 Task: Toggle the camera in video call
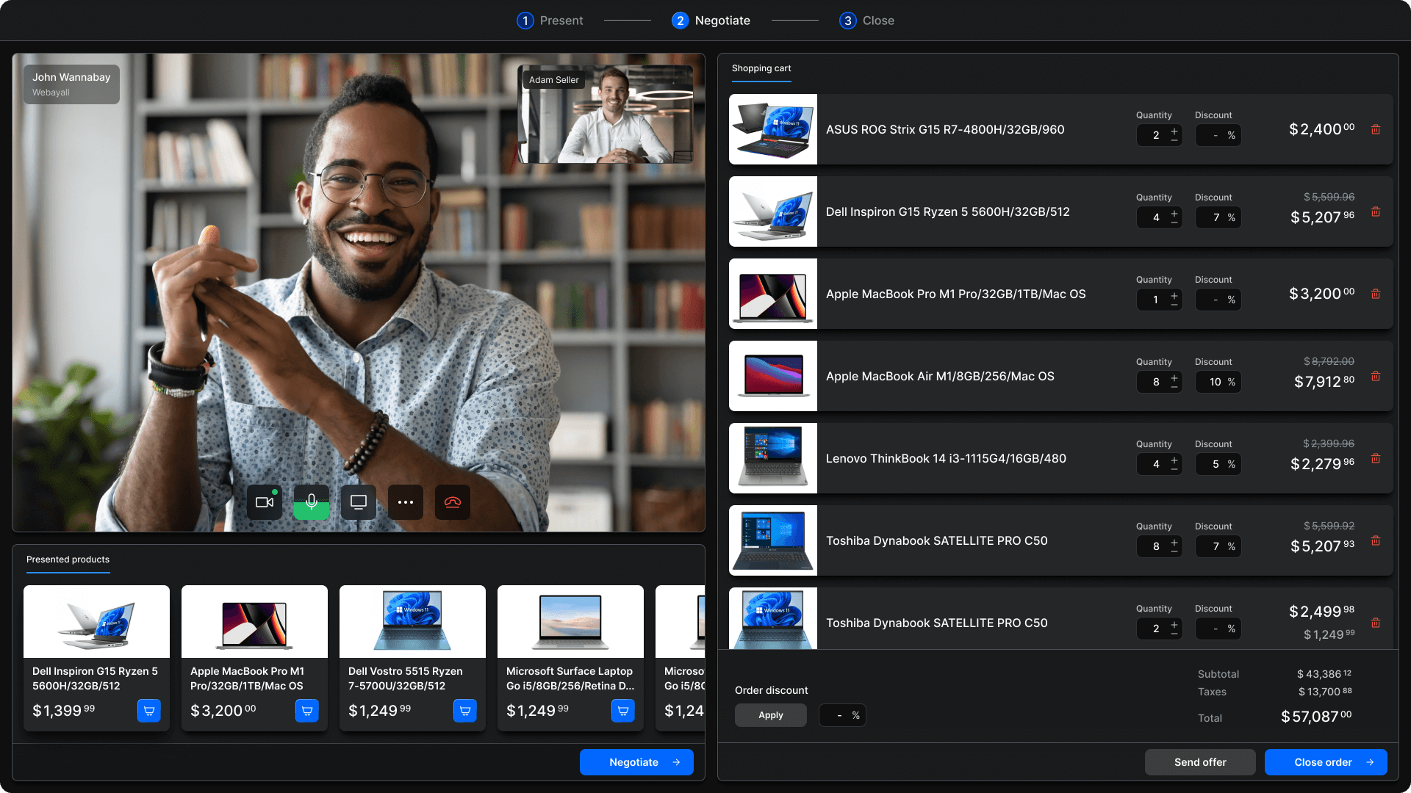click(265, 502)
